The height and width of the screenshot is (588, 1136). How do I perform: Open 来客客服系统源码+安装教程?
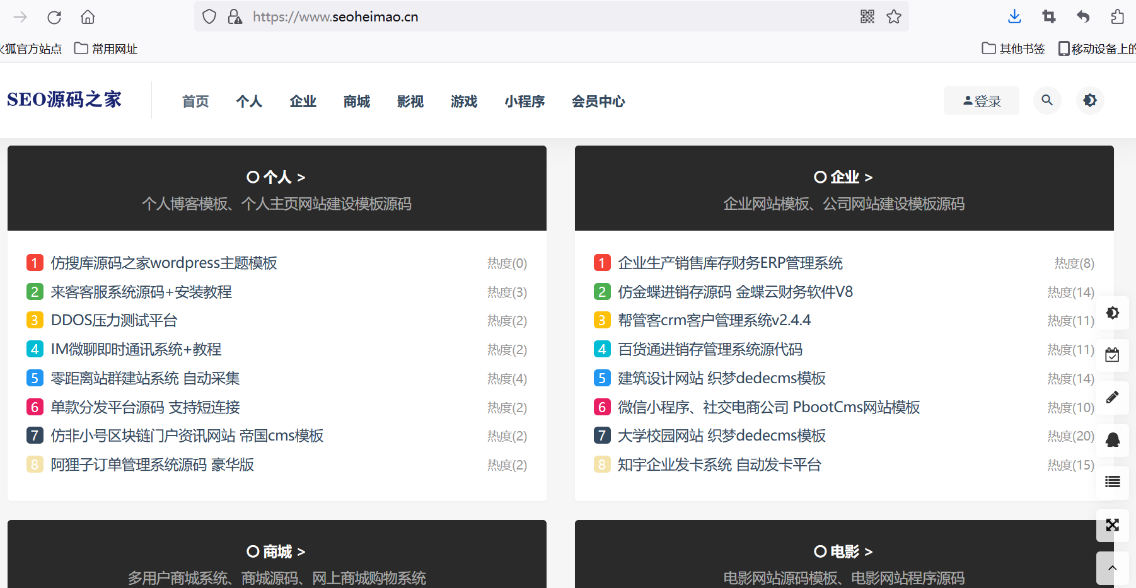141,292
